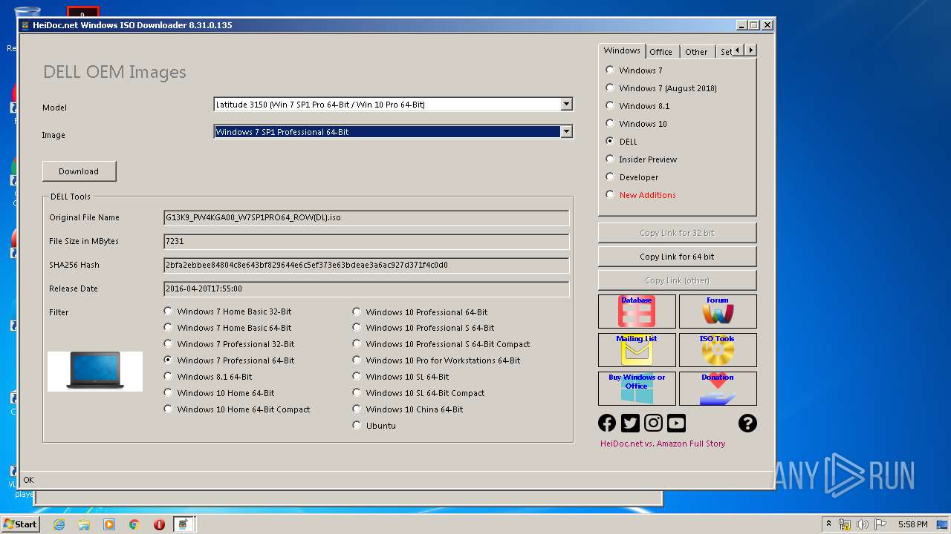
Task: Select the Windows 7 radio option
Action: point(634,70)
